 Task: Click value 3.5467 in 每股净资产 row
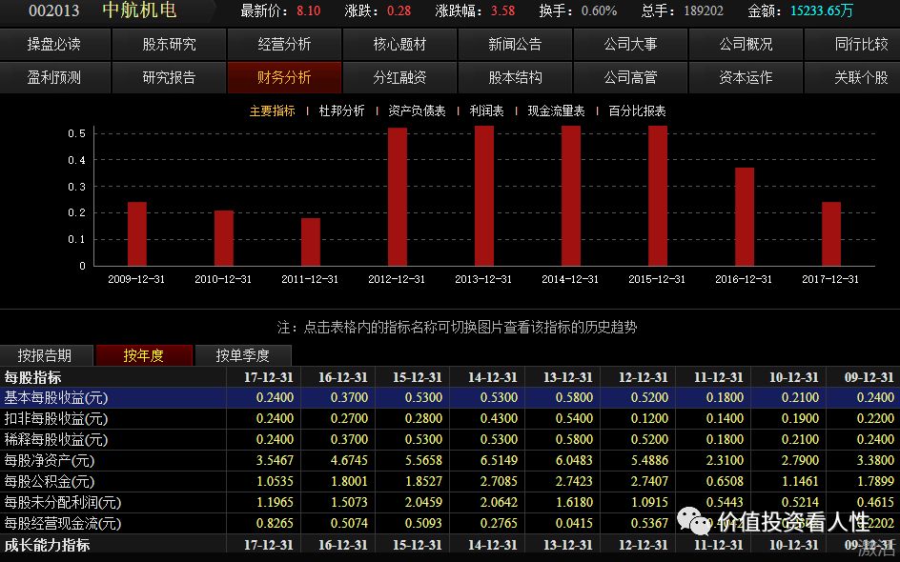(275, 460)
